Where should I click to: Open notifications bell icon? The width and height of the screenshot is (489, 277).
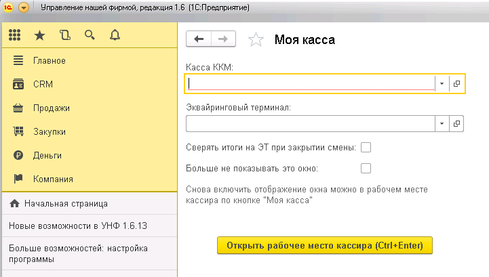pos(115,35)
